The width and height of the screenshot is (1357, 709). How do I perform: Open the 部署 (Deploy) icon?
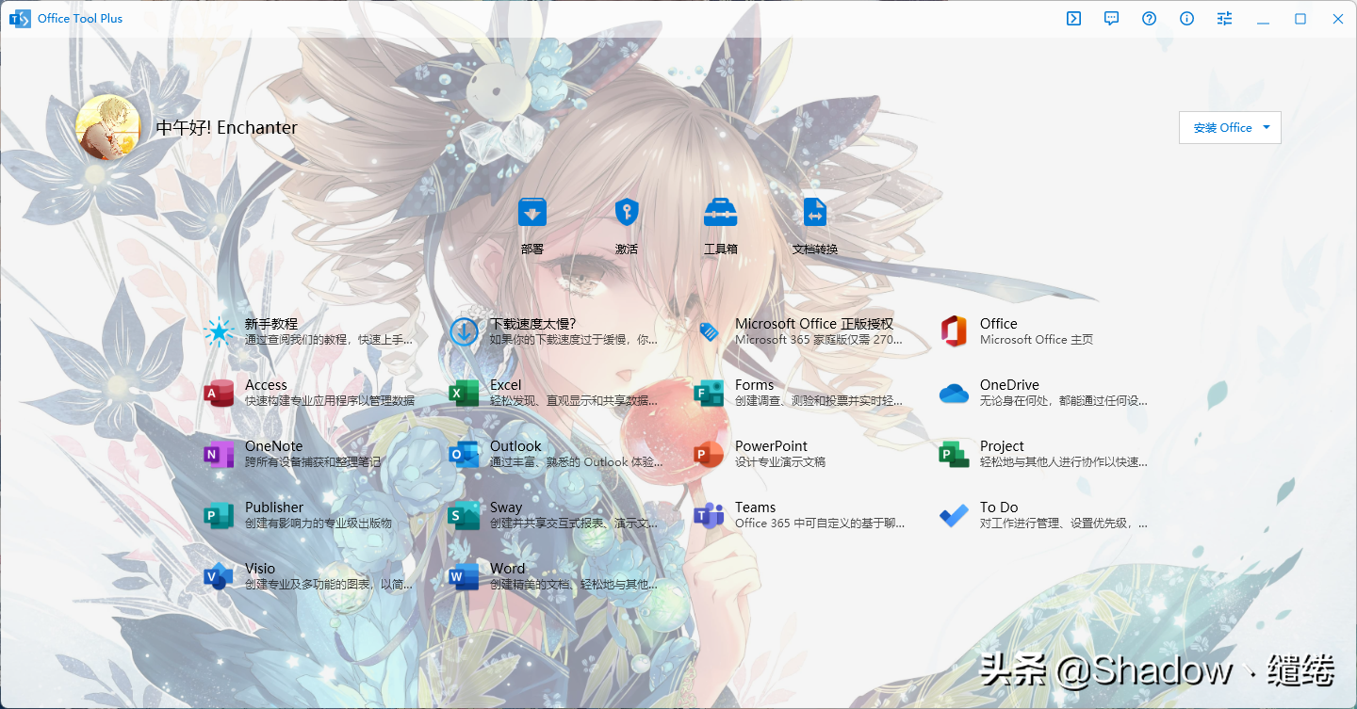(x=532, y=212)
